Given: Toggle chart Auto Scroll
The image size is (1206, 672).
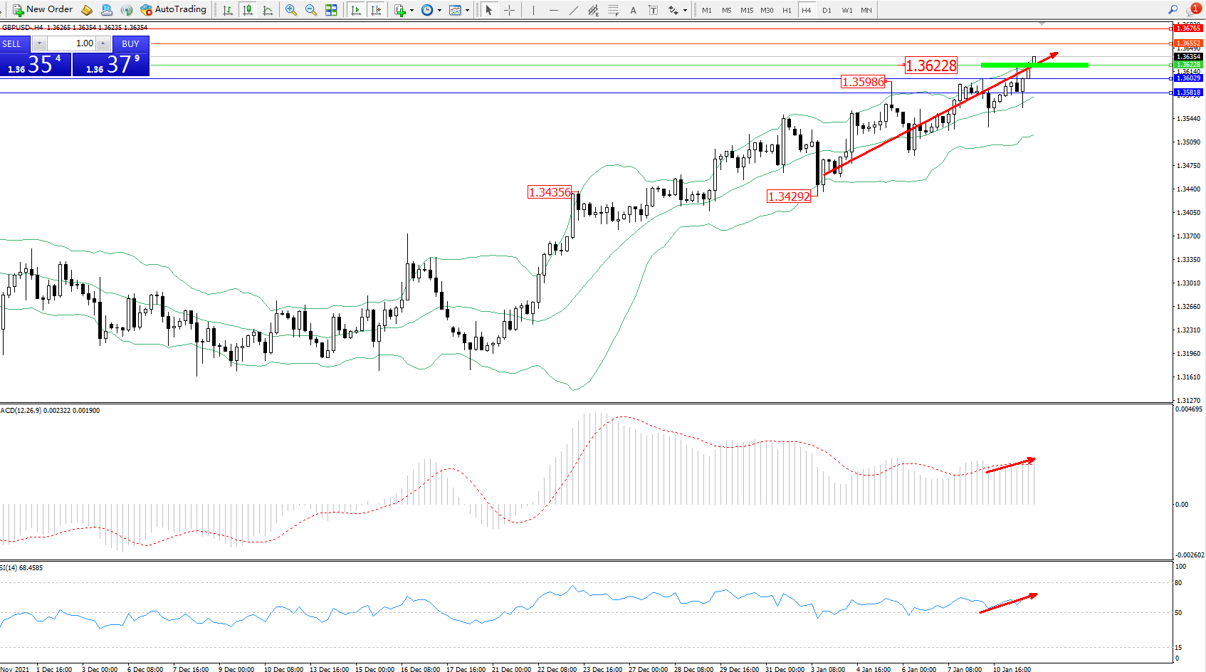Looking at the screenshot, I should (x=356, y=10).
